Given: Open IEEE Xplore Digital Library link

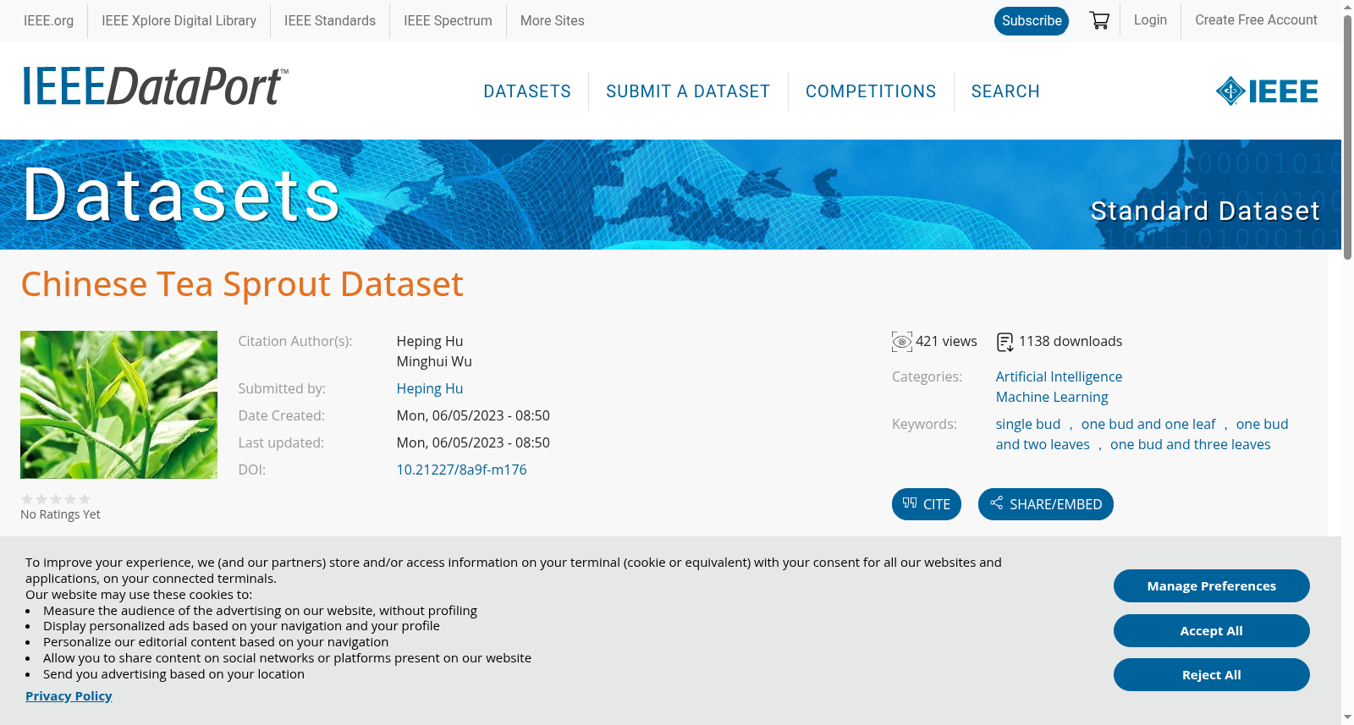Looking at the screenshot, I should (x=179, y=21).
